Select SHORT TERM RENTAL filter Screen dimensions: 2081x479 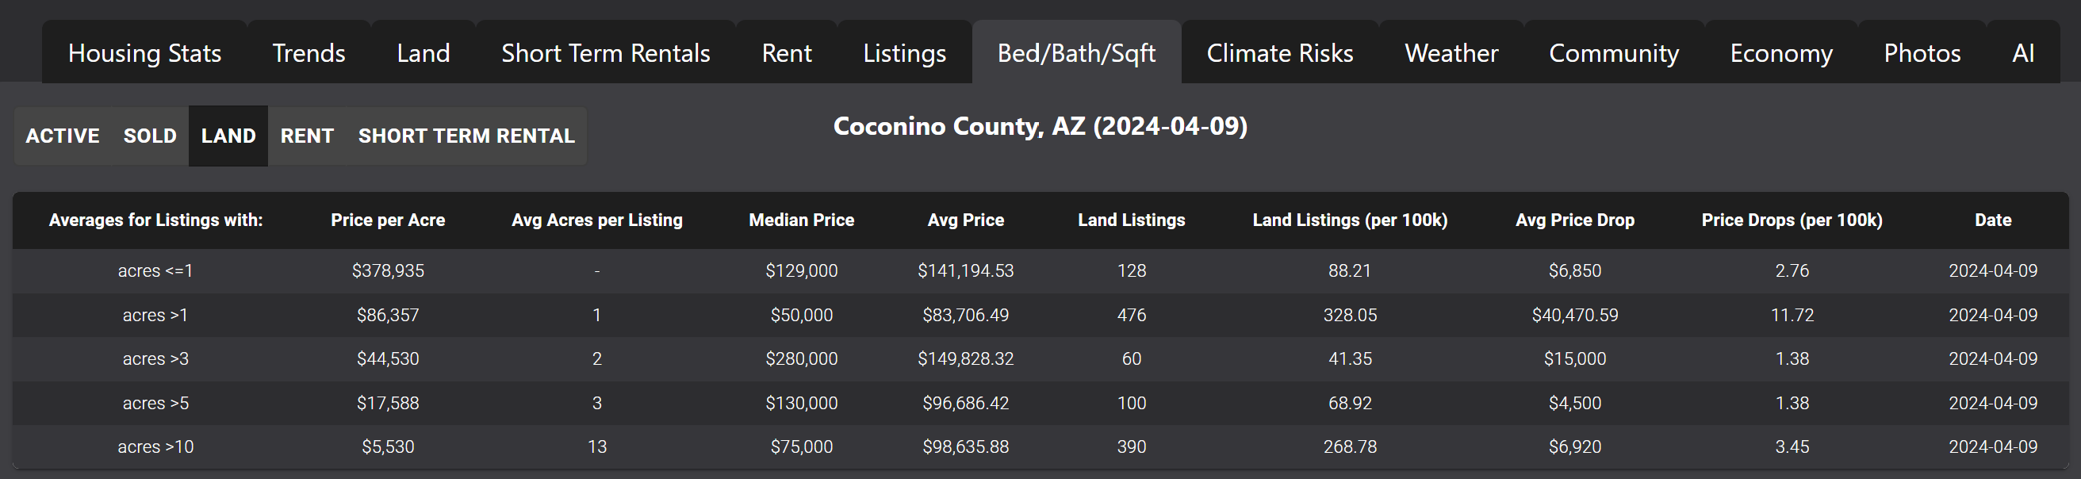pyautogui.click(x=467, y=136)
